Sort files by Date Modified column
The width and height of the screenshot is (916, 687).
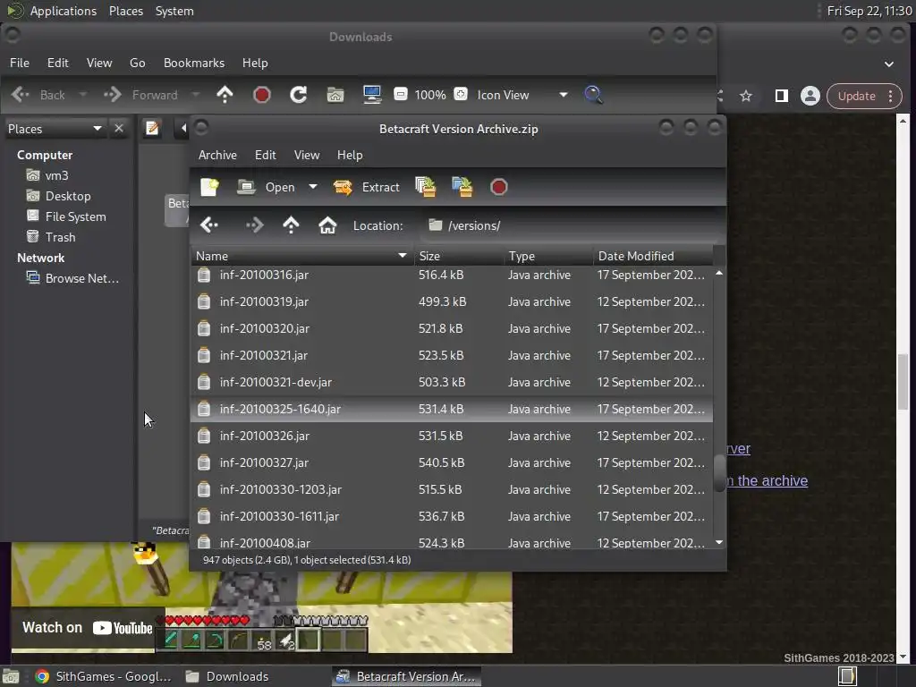click(x=653, y=256)
